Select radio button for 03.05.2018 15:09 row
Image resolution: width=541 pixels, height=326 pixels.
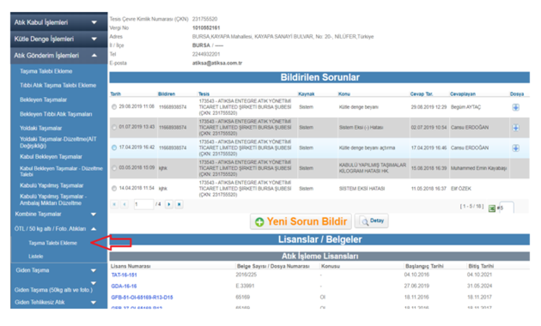click(114, 168)
